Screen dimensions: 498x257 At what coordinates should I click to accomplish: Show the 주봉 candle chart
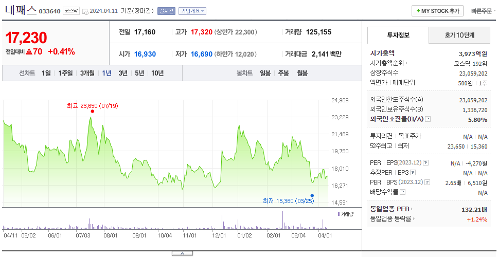[x=283, y=74]
